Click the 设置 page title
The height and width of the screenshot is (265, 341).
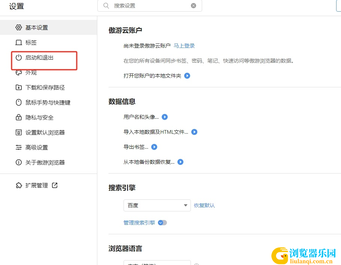coord(16,6)
